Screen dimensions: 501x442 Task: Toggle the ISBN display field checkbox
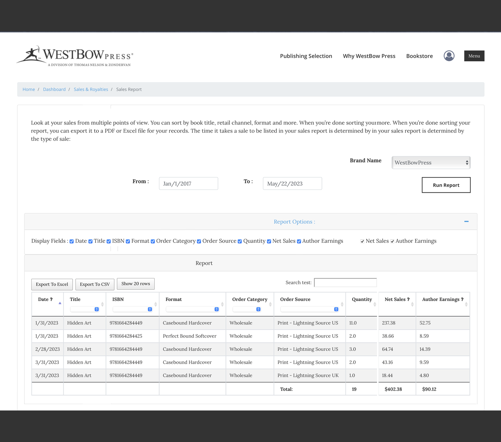pyautogui.click(x=109, y=241)
